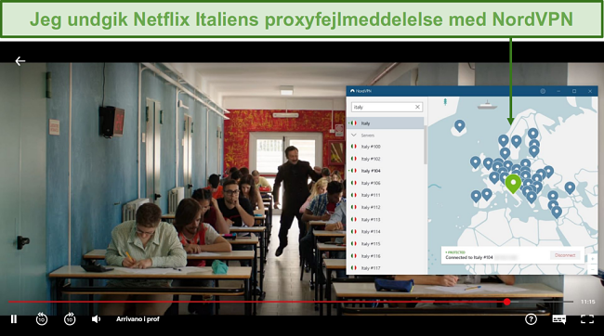
Task: Select server Italy #111
Action: pyautogui.click(x=386, y=195)
